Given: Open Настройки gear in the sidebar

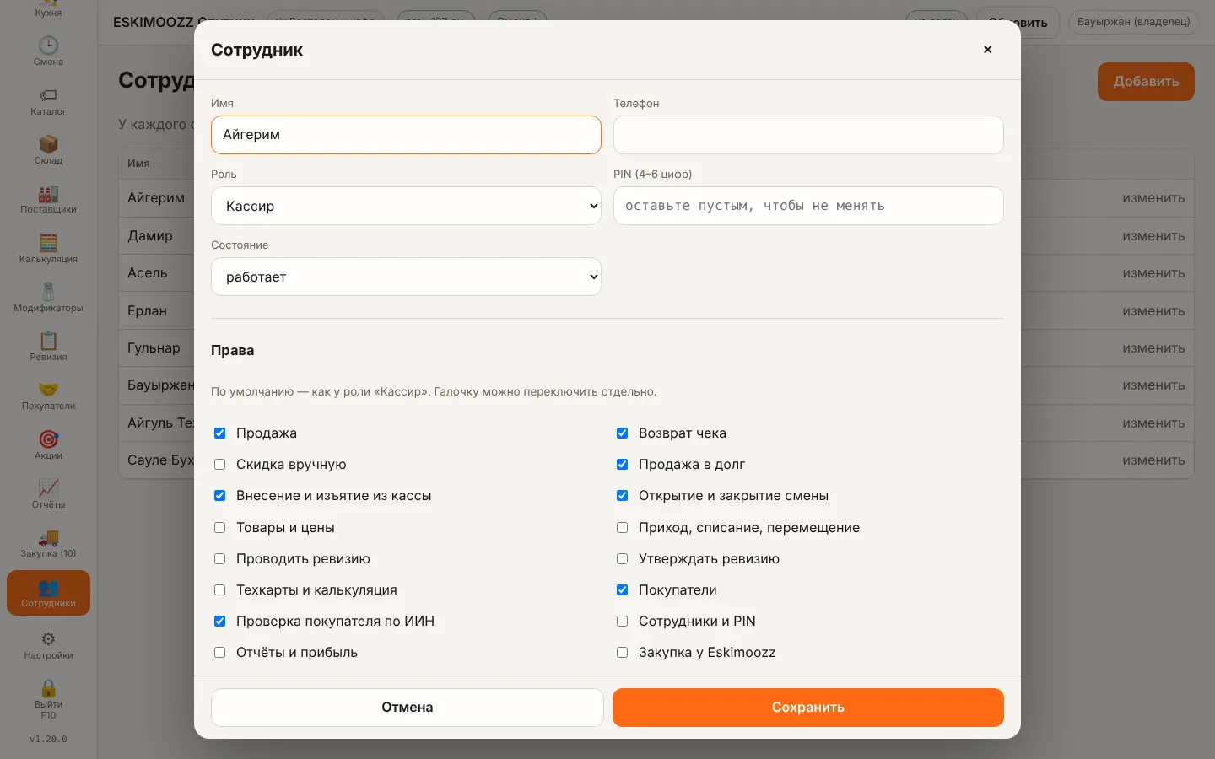Looking at the screenshot, I should click(x=48, y=645).
